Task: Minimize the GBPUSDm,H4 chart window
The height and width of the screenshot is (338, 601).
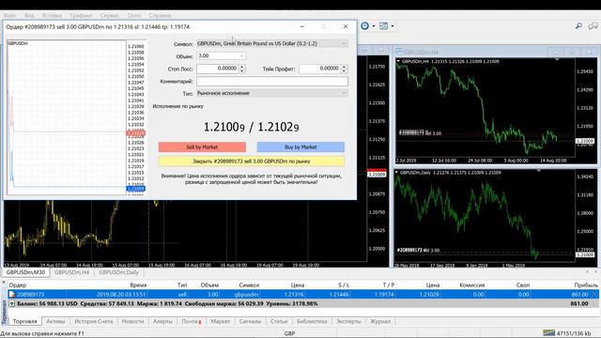Action: (555, 52)
